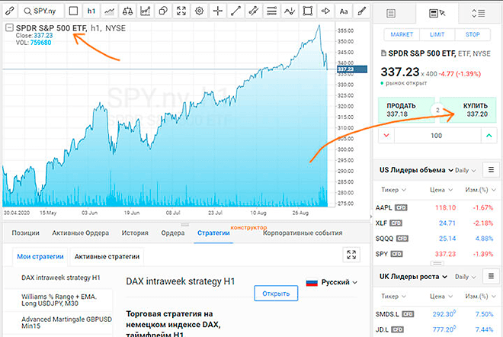The image size is (503, 337).
Task: Select the arrow drawing tool
Action: coord(325,11)
